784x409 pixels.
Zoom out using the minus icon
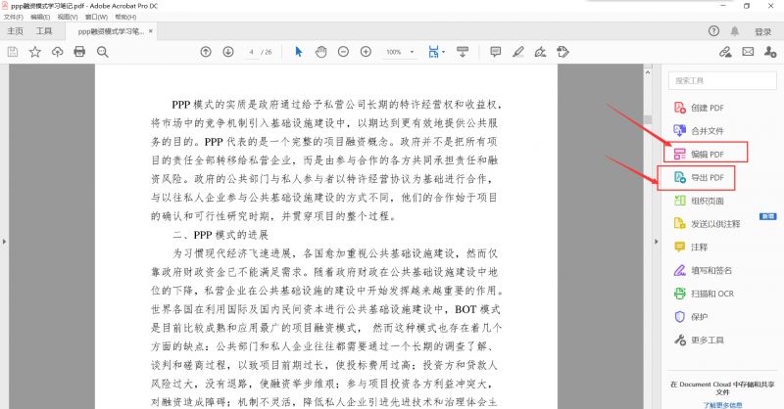[x=342, y=52]
